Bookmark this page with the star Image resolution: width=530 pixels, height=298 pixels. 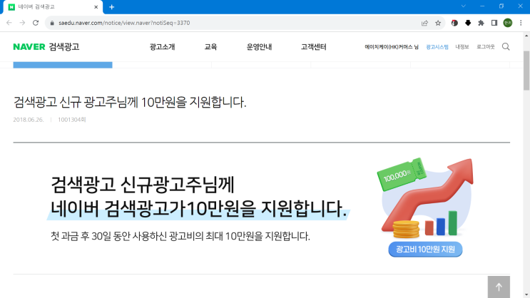(438, 23)
